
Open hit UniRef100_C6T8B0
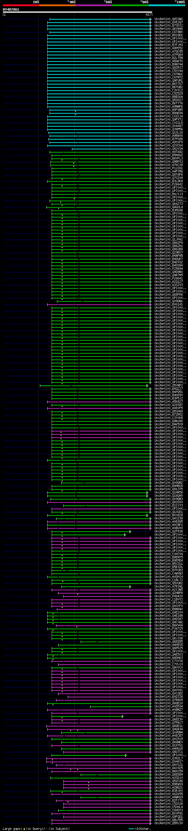tap(169, 32)
